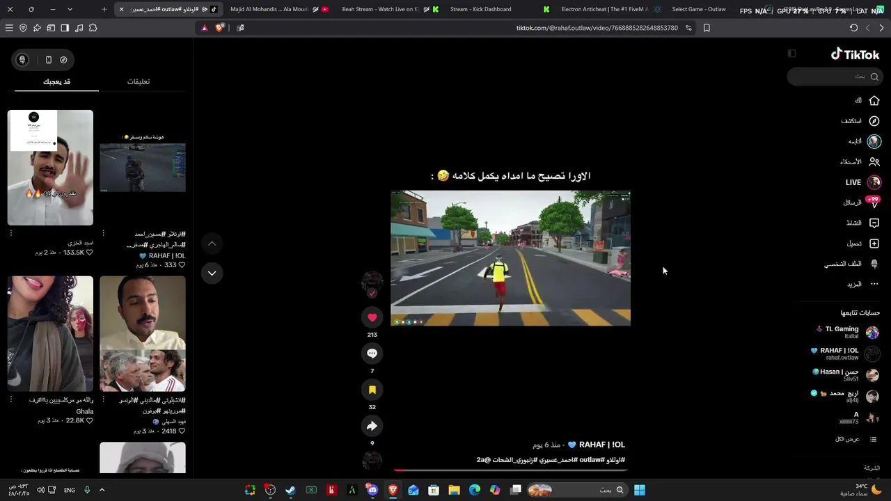Screen dimensions: 891x501
Task: Collapse the TikTok sidebar panel icon
Action: [791, 54]
